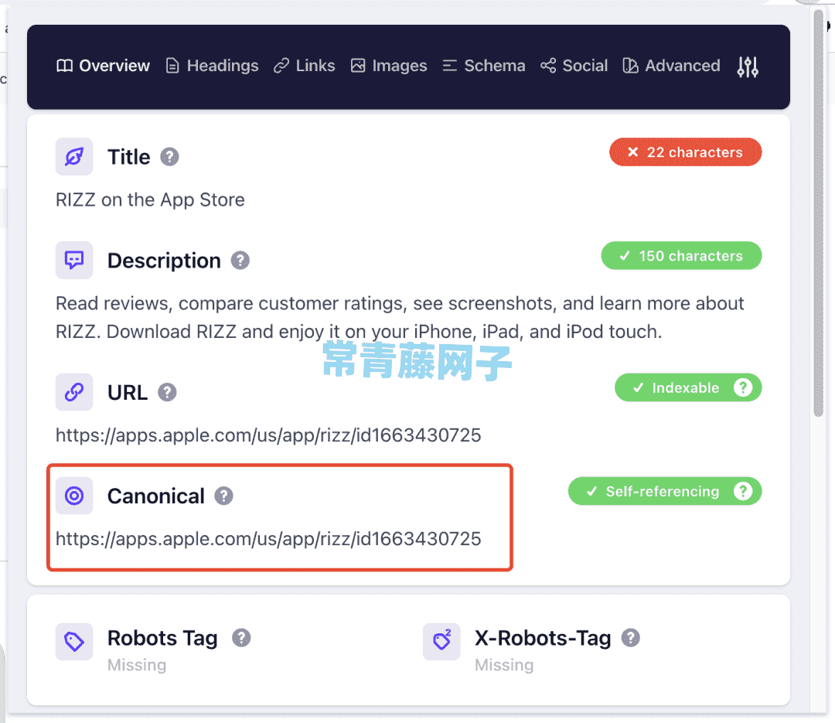The image size is (835, 723).
Task: Click the help icon beside X-Robots-Tag
Action: click(x=631, y=638)
